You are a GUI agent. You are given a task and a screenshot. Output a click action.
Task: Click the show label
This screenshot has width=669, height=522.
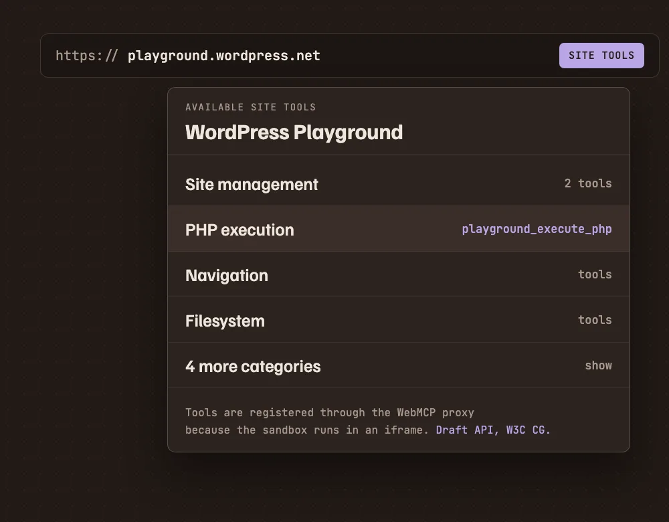[x=598, y=366]
